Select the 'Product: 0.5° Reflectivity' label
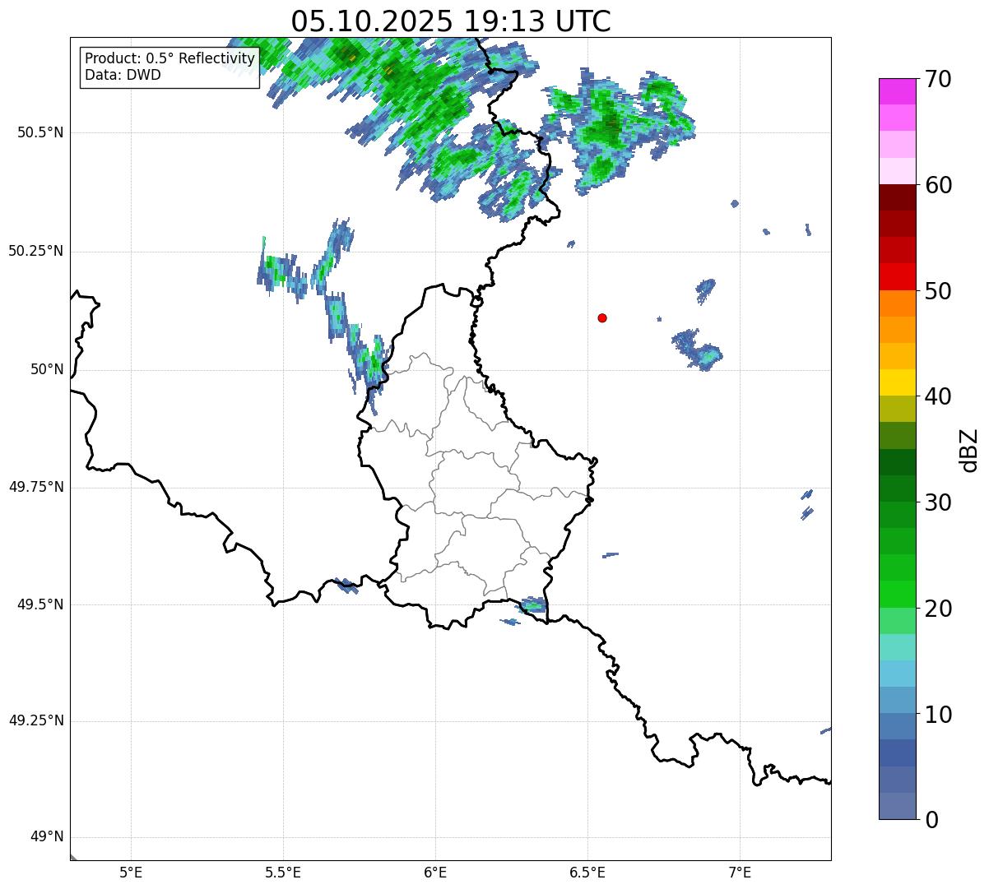Screen dimensions: 989x889 pos(169,58)
